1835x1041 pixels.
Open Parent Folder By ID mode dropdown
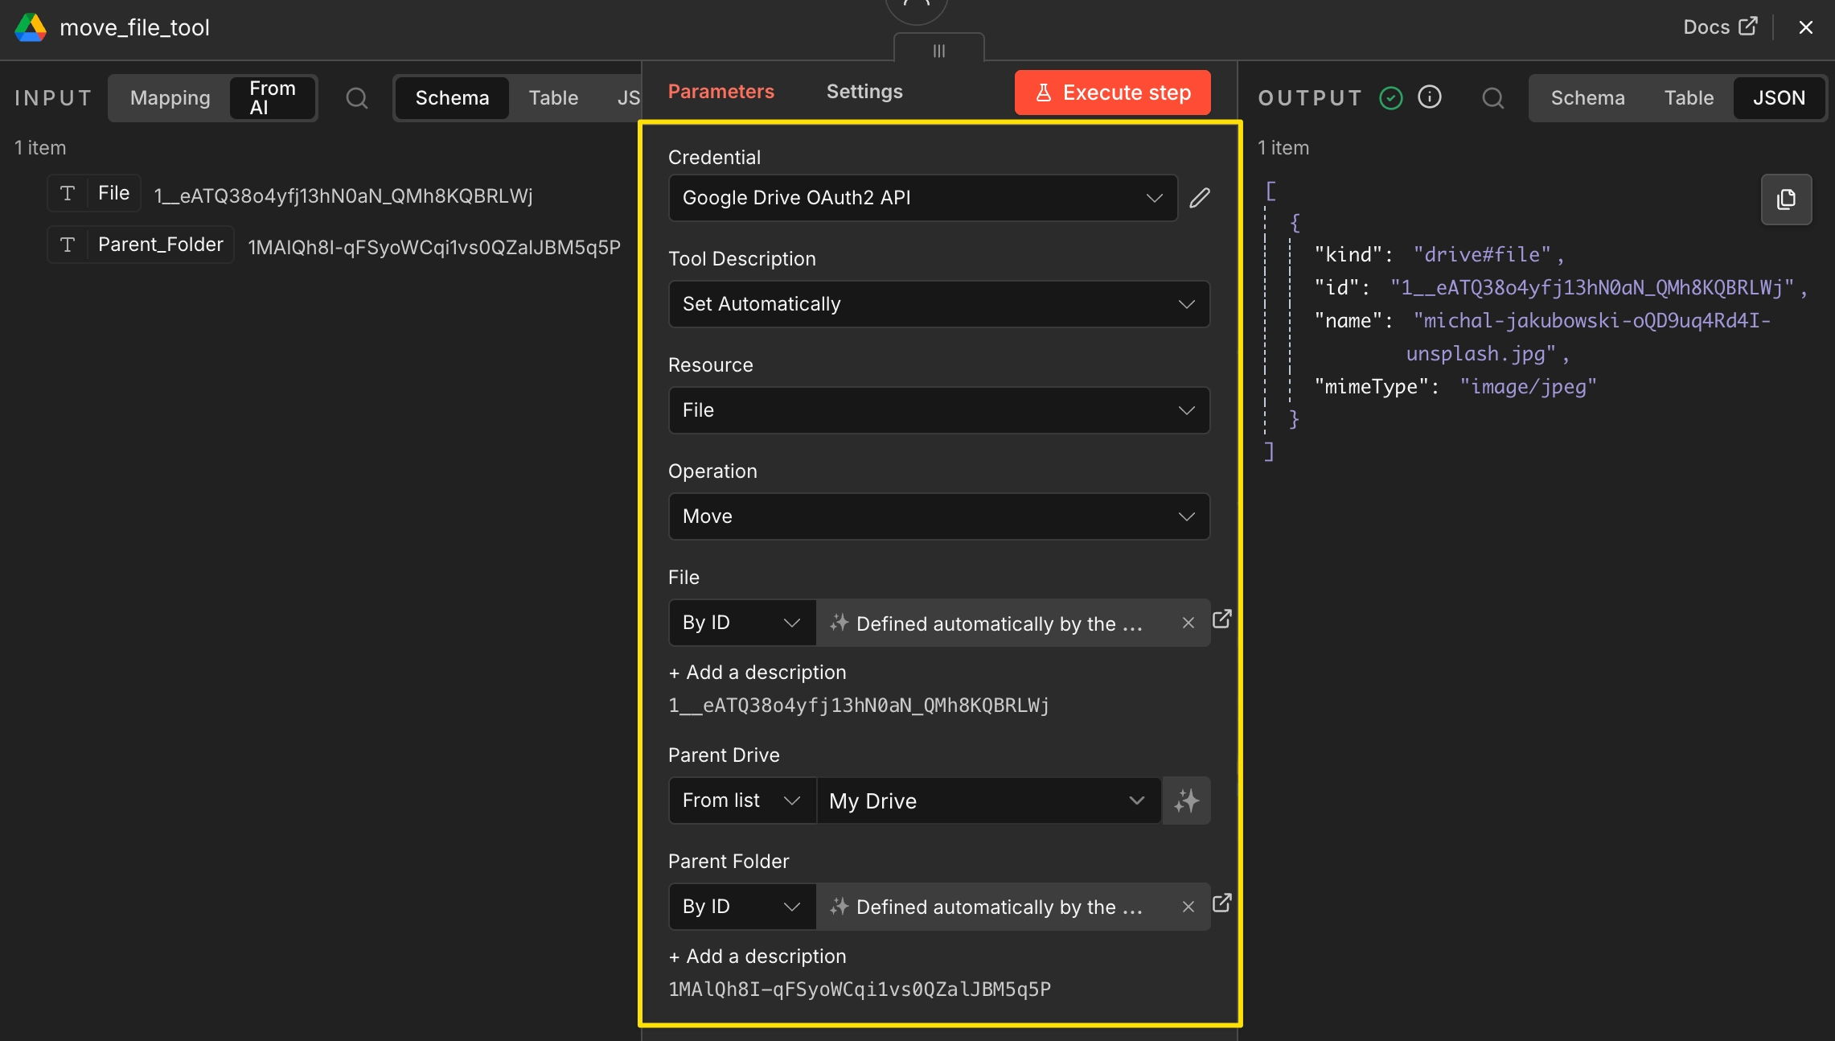(x=742, y=907)
